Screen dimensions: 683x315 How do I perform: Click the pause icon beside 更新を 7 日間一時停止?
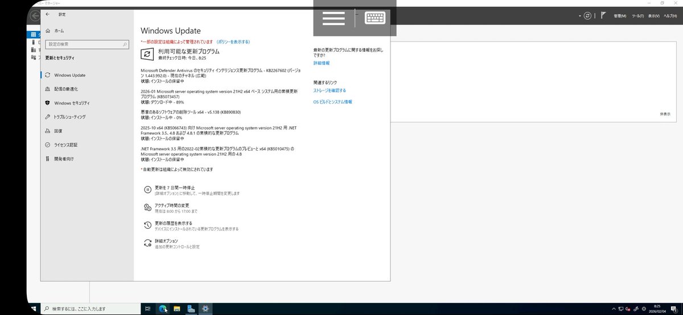pyautogui.click(x=147, y=190)
